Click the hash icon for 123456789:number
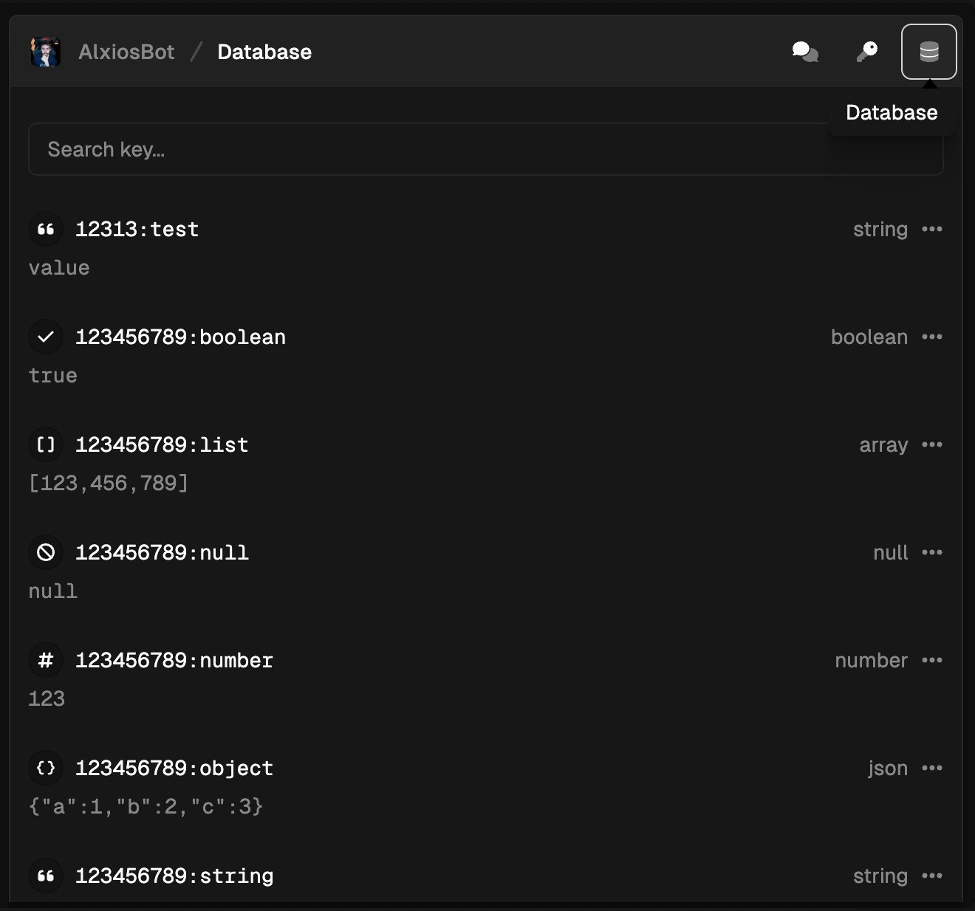975x911 pixels. 46,660
